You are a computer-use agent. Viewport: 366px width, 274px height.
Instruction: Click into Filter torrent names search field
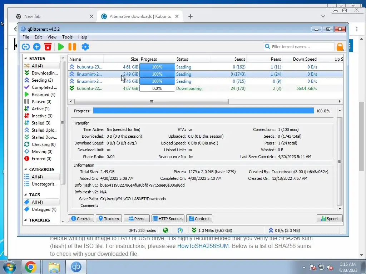point(299,47)
